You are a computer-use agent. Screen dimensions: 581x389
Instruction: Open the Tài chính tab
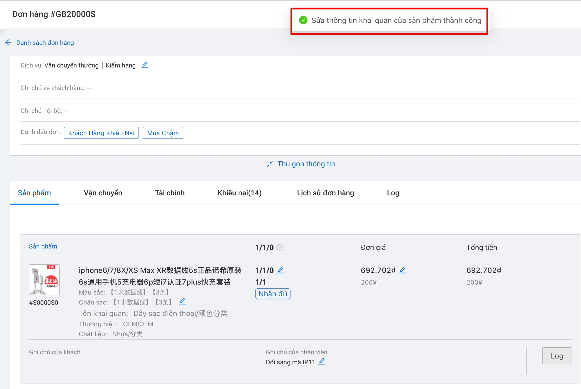pyautogui.click(x=170, y=193)
